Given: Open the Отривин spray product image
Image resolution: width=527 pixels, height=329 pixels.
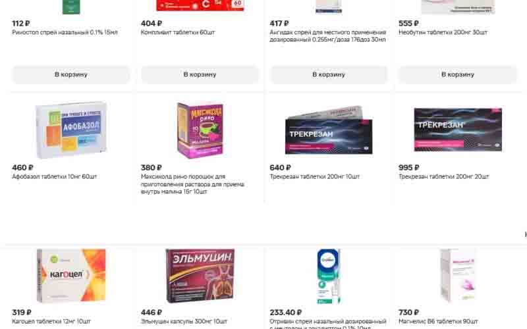Looking at the screenshot, I should point(328,276).
